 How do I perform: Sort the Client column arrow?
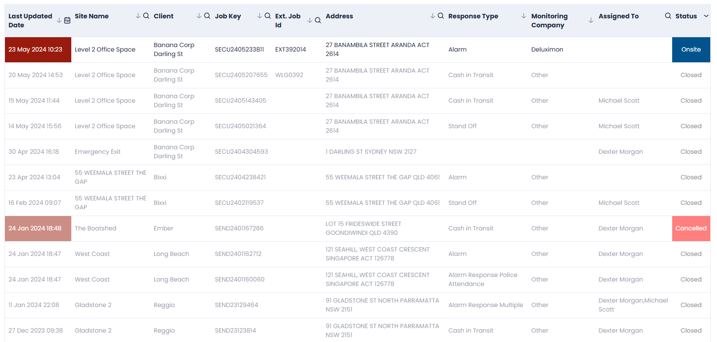(199, 16)
